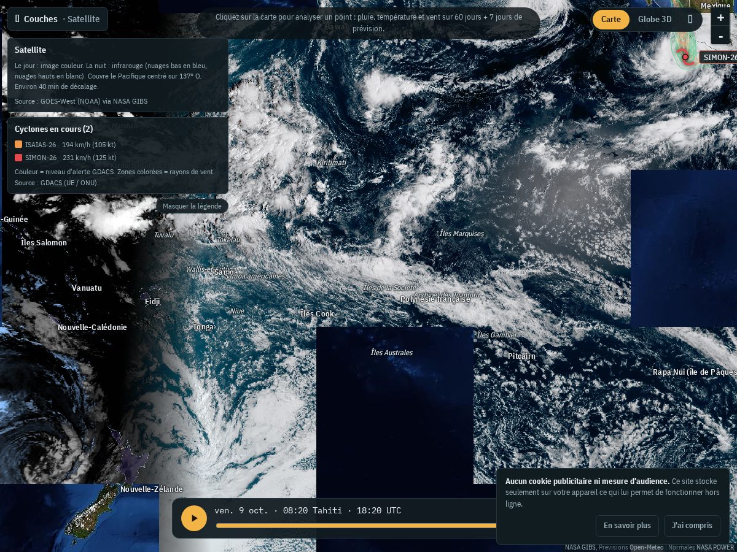Zoom in with the plus button
This screenshot has height=552, width=737.
[720, 18]
